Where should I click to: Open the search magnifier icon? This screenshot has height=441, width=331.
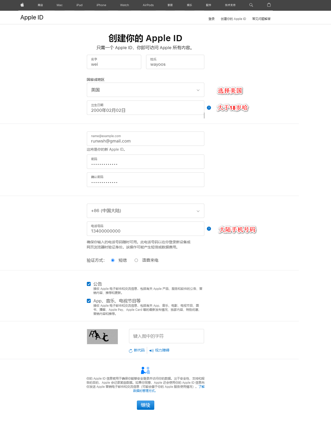click(x=251, y=5)
